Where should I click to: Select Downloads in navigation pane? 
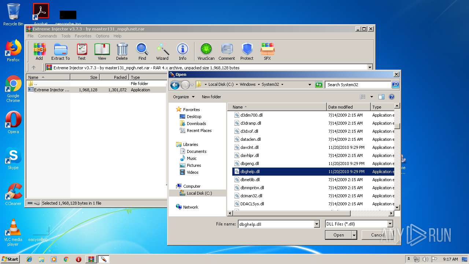click(x=196, y=124)
